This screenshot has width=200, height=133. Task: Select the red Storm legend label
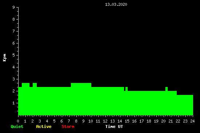pos(68,126)
